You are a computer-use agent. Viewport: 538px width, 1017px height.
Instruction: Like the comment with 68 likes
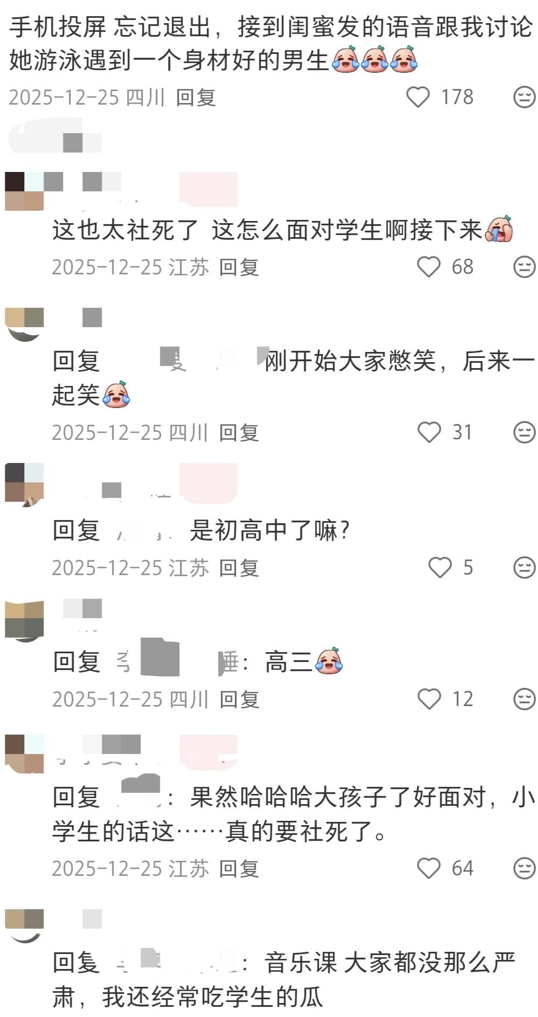pyautogui.click(x=429, y=267)
